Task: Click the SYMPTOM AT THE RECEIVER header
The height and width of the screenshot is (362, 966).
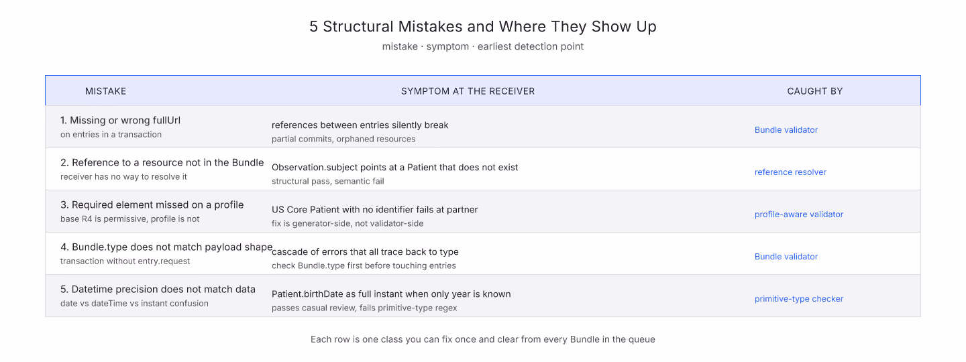Action: point(468,91)
